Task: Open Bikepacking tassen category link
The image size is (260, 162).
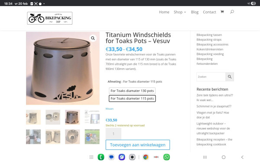Action: [209, 35]
